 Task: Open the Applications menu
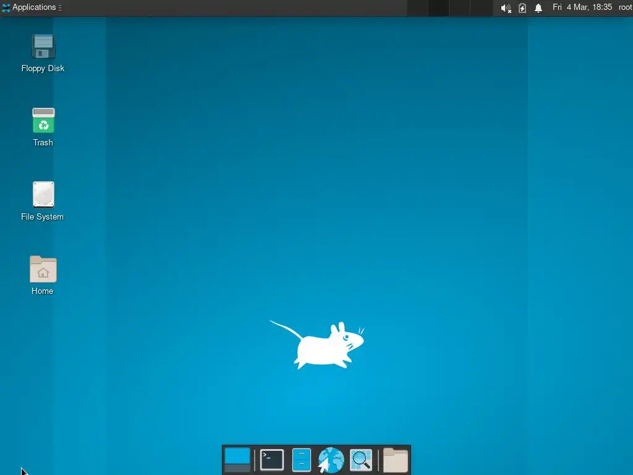pyautogui.click(x=32, y=7)
